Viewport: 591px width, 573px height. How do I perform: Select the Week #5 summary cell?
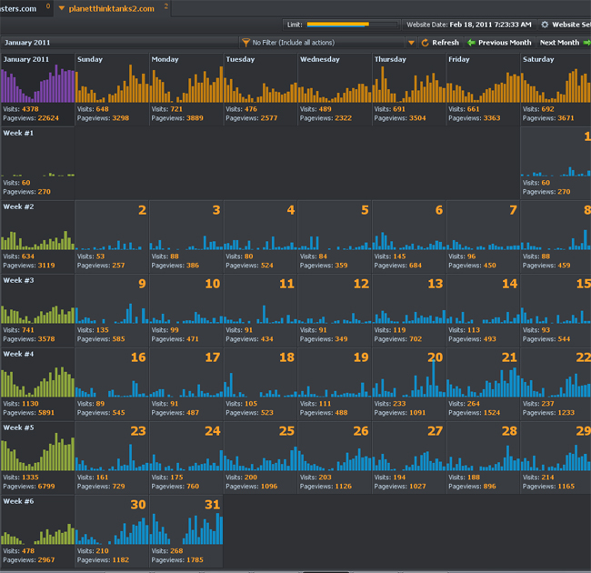(37, 457)
